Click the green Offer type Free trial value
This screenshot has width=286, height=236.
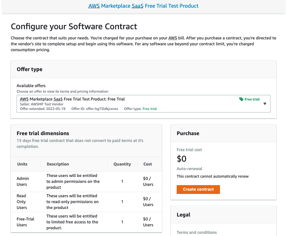[x=150, y=109]
